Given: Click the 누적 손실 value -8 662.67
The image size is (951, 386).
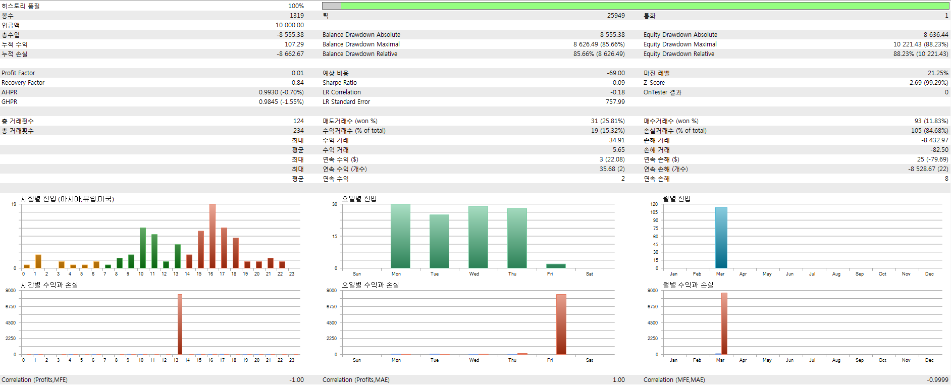Looking at the screenshot, I should point(290,54).
